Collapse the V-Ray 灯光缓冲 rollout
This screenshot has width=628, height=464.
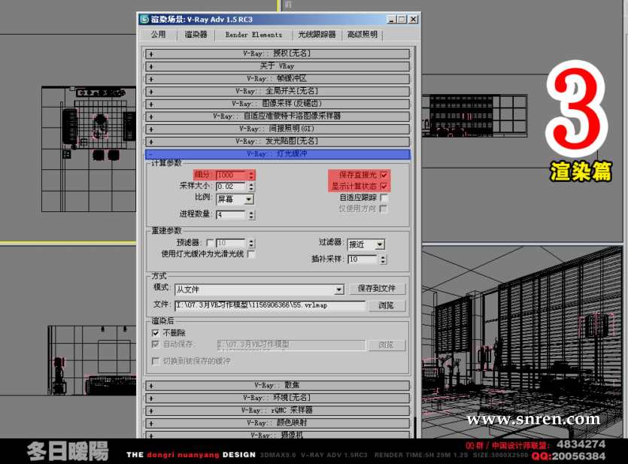tap(278, 154)
